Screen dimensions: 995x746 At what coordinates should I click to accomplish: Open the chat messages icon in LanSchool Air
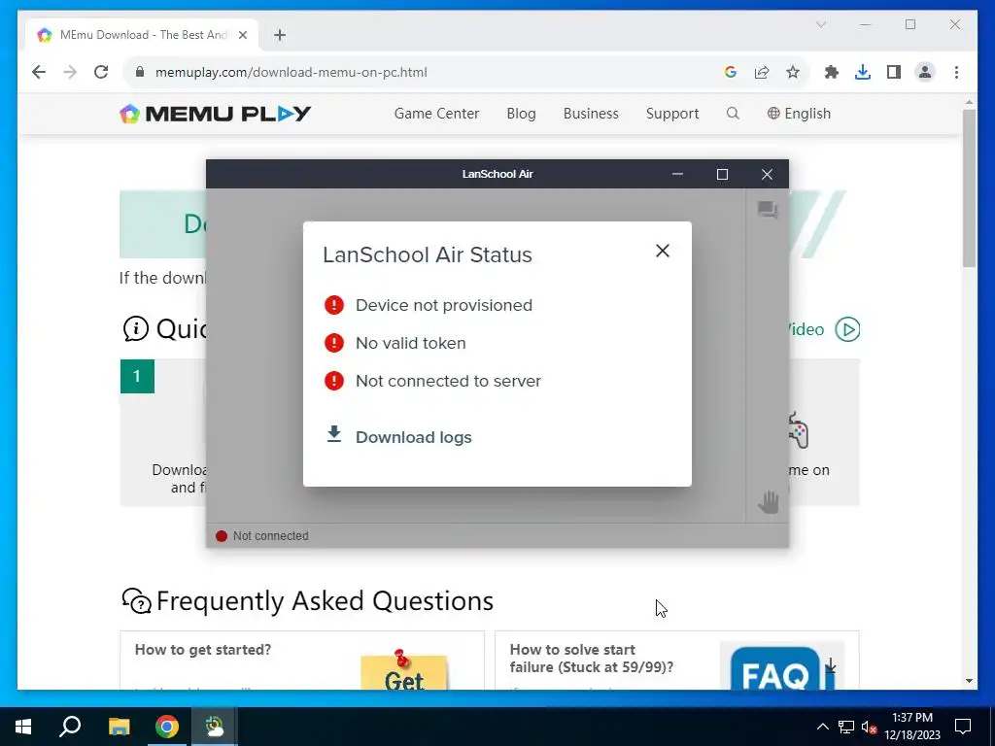(768, 210)
